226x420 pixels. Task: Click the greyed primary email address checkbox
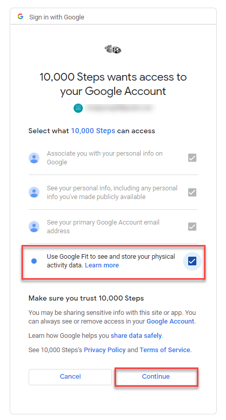click(192, 227)
